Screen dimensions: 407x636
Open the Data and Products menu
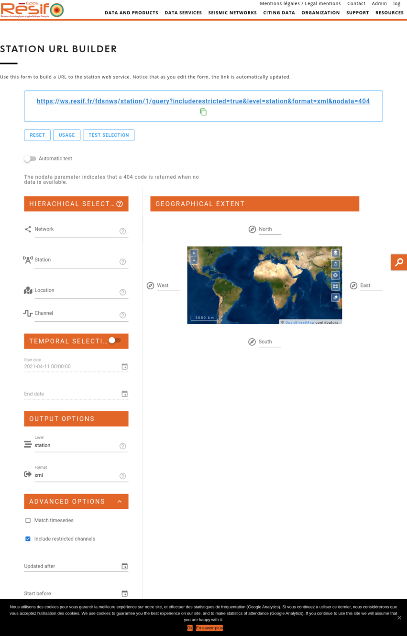point(132,13)
